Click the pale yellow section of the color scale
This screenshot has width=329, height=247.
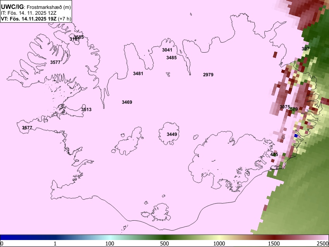219,238
